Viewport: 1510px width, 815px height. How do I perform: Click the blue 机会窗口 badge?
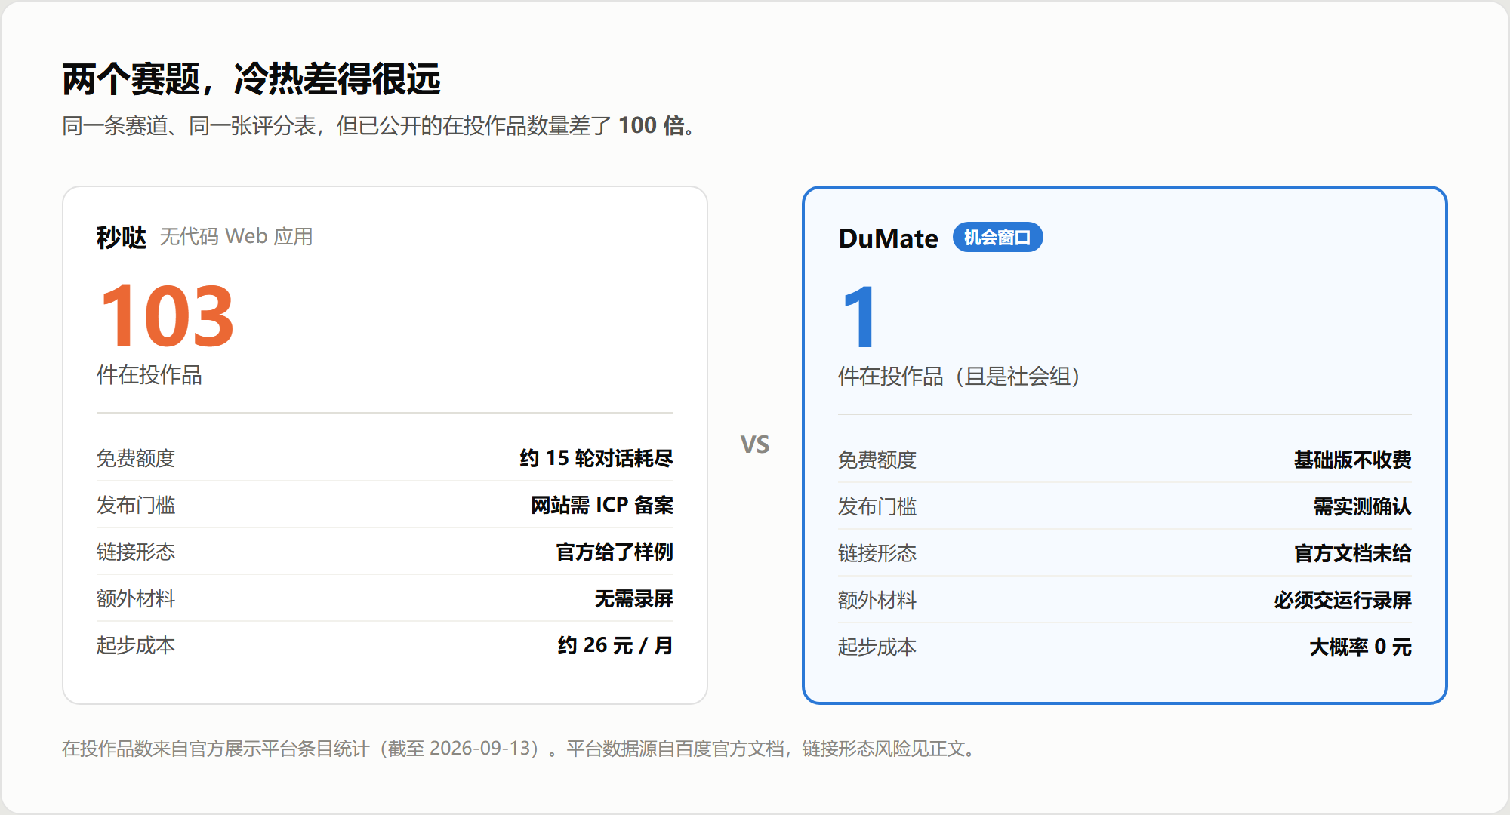coord(997,238)
